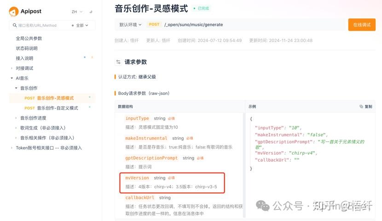Expand 音乐相关操作（非必须接入）folder
The width and height of the screenshot is (382, 221).
click(16, 138)
